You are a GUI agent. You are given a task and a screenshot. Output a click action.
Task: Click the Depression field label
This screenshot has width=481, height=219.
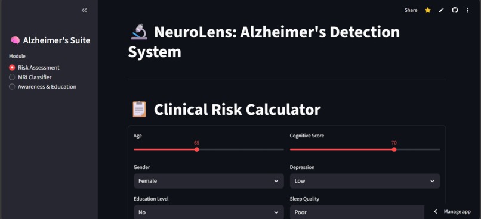coord(302,167)
